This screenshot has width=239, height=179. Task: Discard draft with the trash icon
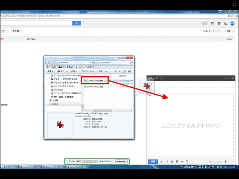[x=226, y=162]
